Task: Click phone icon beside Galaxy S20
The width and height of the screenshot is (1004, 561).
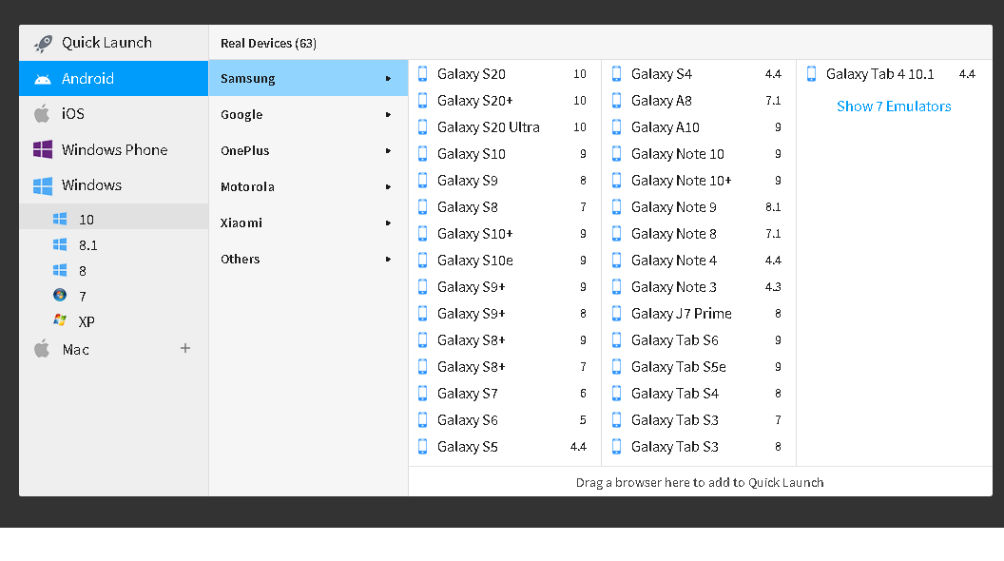Action: [422, 73]
